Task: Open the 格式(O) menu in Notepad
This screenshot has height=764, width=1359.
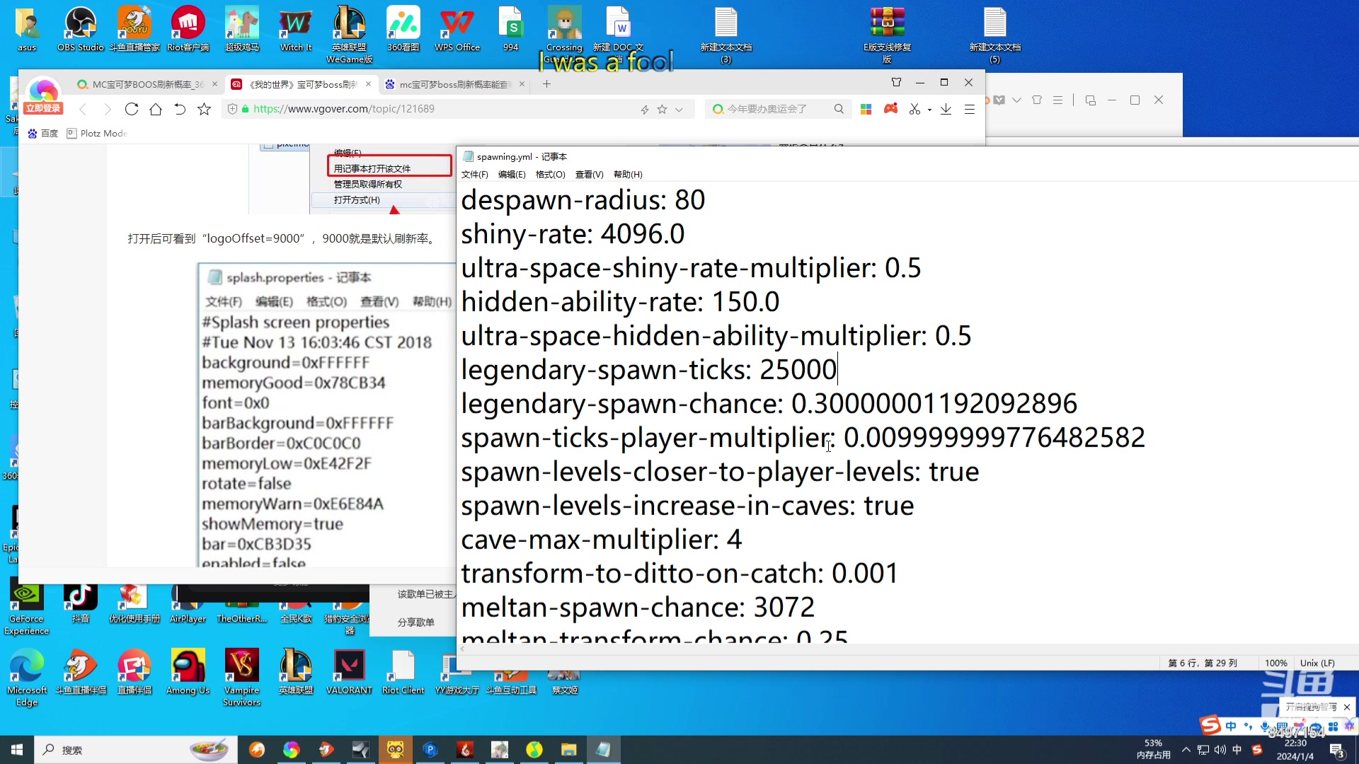Action: (550, 175)
